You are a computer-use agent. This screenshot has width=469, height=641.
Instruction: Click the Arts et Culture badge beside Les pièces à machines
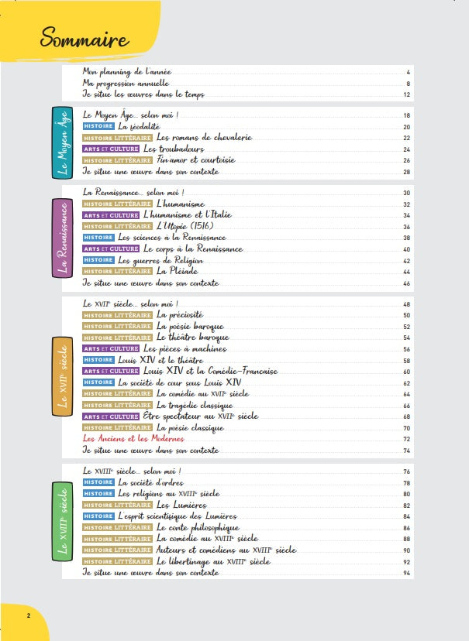pos(112,349)
